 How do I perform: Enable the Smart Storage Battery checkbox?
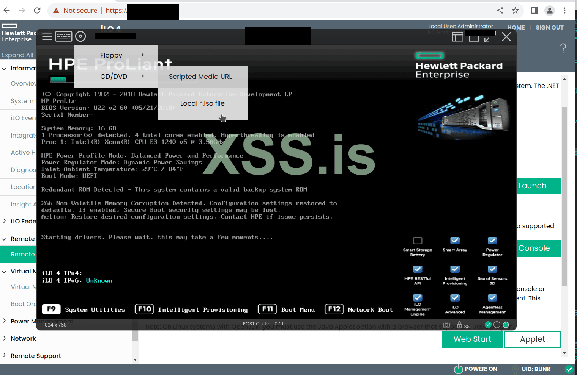[x=417, y=240]
